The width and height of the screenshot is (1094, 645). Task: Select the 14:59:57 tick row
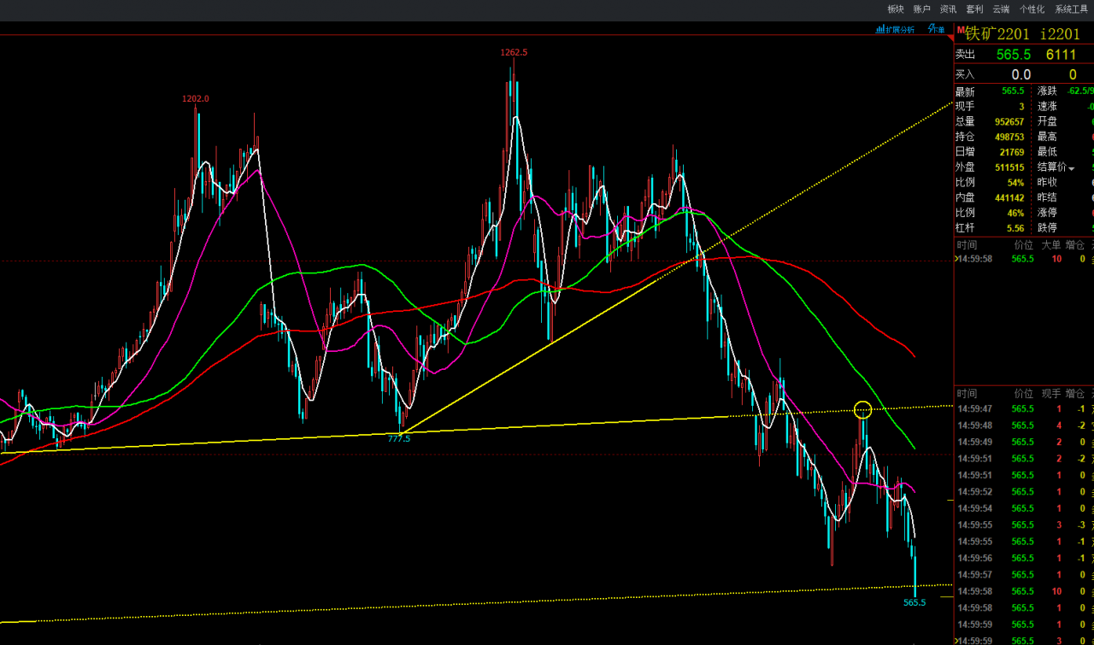[1024, 575]
